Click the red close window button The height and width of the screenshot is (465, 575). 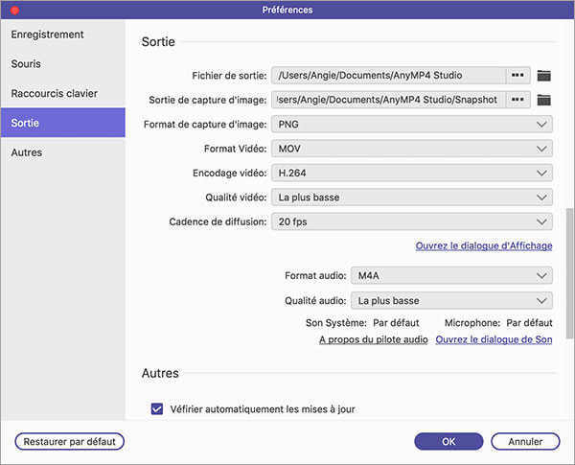pyautogui.click(x=13, y=9)
